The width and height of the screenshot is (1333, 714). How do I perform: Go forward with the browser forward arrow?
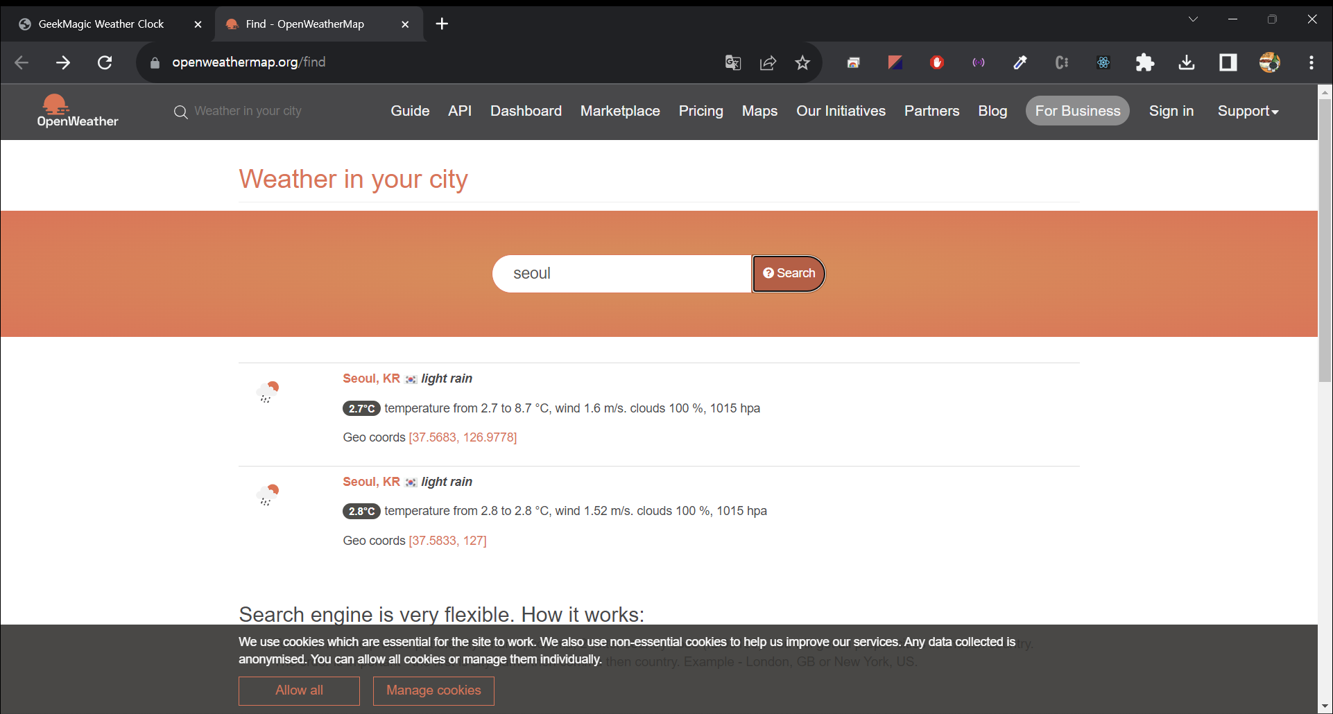63,62
